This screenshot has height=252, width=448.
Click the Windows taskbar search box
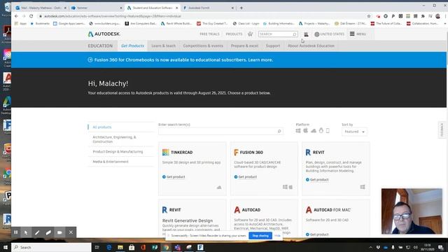click(x=51, y=247)
